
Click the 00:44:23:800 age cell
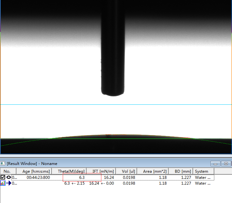[38, 177]
